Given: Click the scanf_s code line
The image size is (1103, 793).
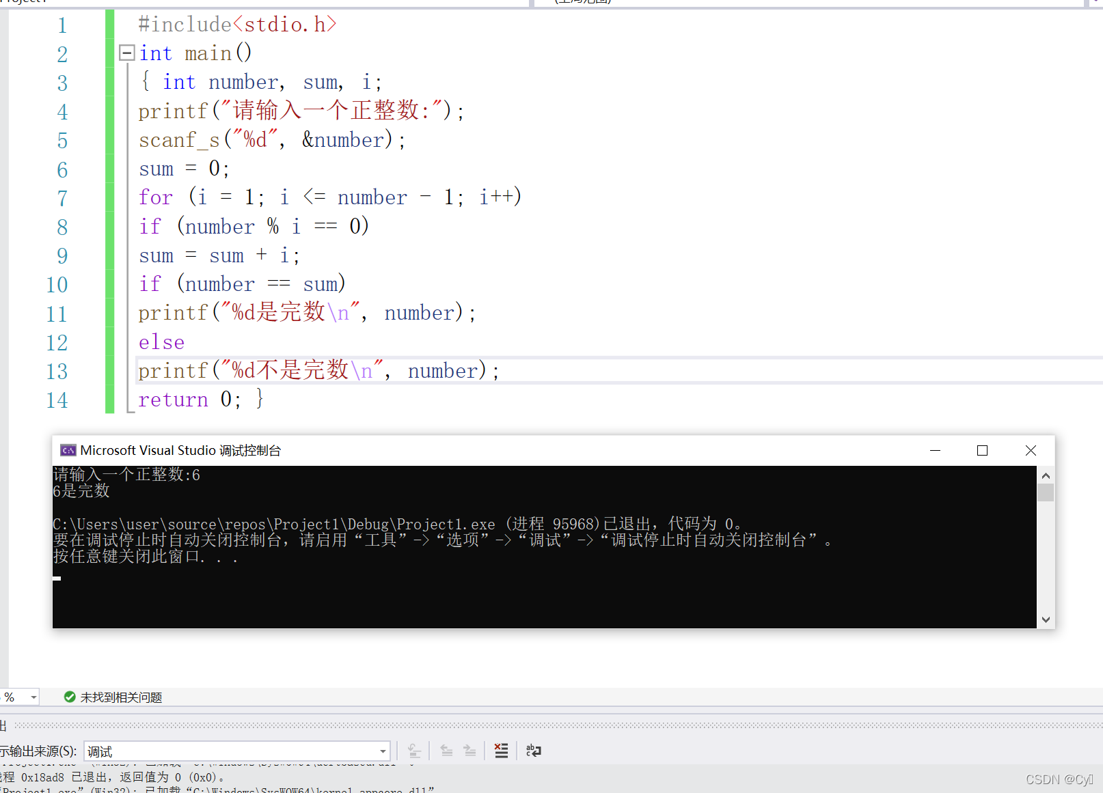Looking at the screenshot, I should click(x=272, y=140).
